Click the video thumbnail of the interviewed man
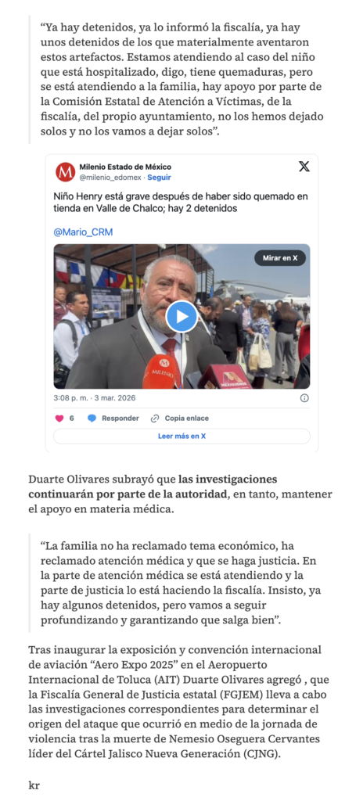This screenshot has width=338, height=801. pos(182,316)
